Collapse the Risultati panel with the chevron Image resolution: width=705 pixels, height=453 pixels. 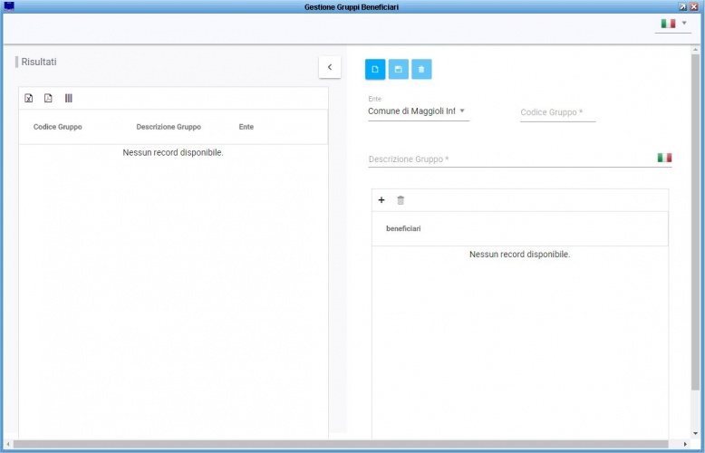pos(329,67)
